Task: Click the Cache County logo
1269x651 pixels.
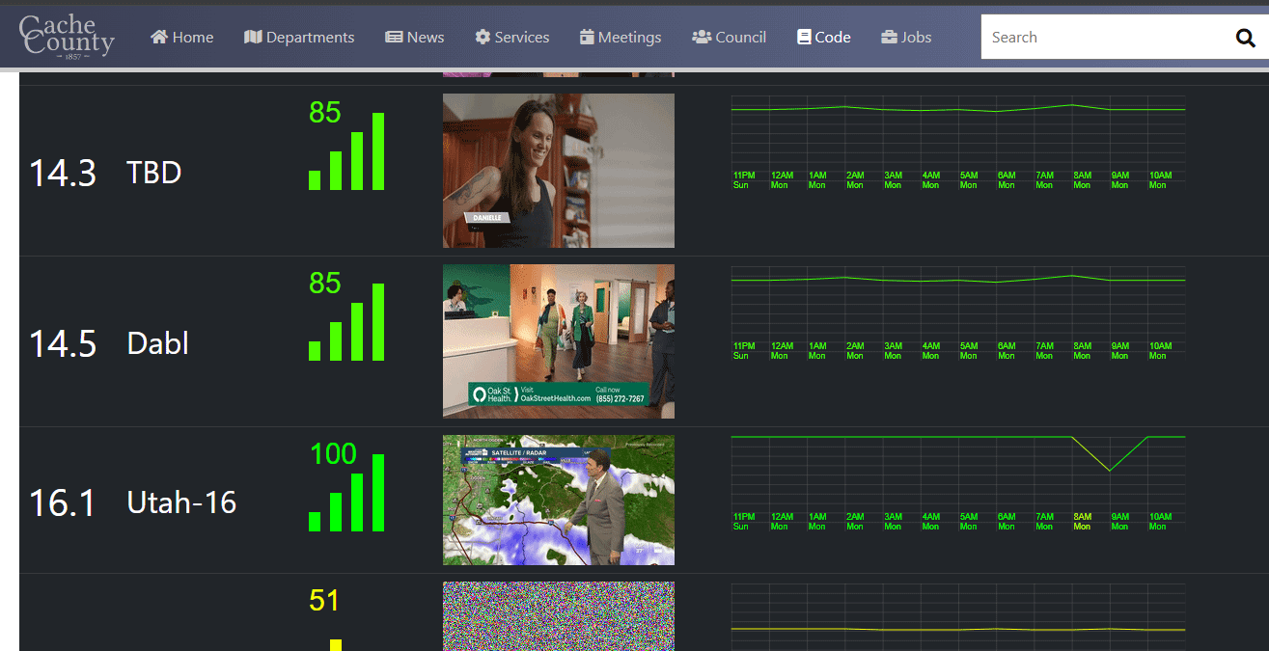Action: click(x=67, y=38)
